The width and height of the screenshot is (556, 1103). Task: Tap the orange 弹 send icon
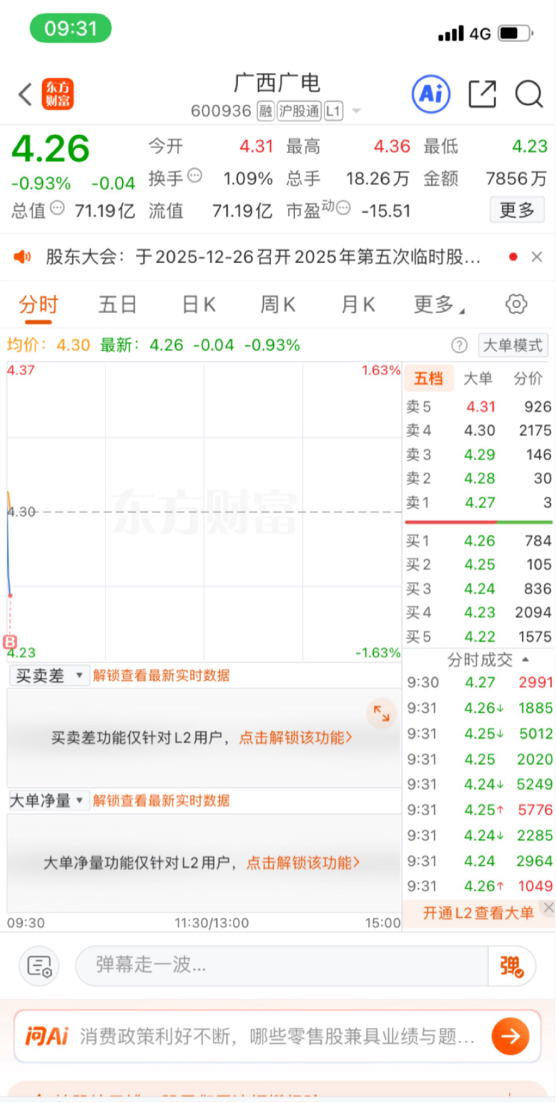(x=513, y=966)
